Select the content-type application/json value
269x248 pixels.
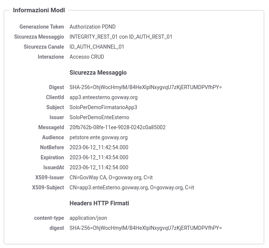[x=88, y=218]
